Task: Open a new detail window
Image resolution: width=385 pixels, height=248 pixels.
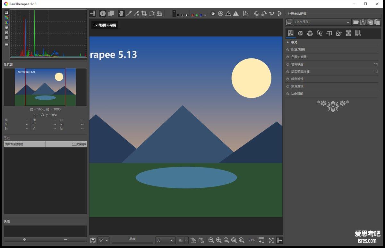Action: (x=261, y=240)
